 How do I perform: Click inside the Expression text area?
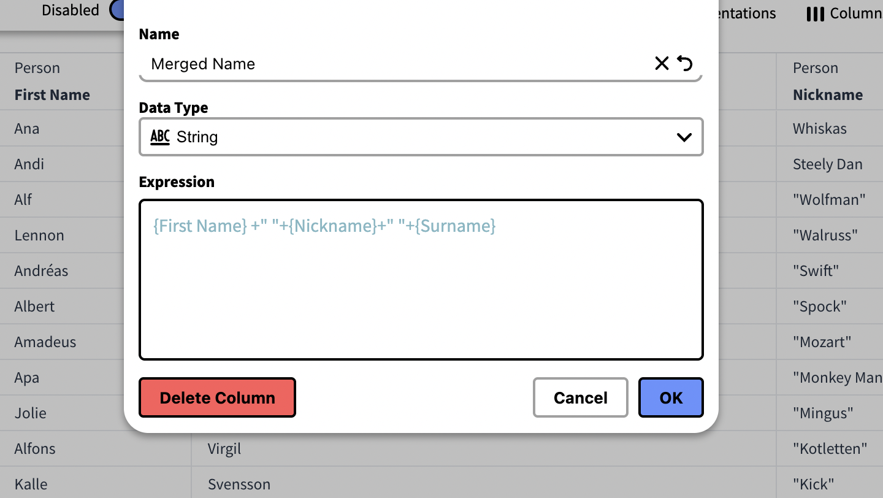click(421, 288)
